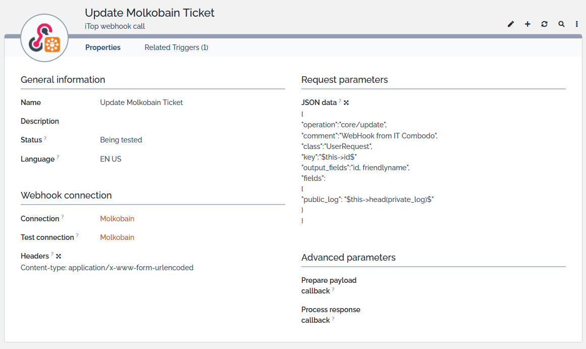The width and height of the screenshot is (586, 349).
Task: Click the JSON data help tooltip icon
Action: tap(340, 101)
